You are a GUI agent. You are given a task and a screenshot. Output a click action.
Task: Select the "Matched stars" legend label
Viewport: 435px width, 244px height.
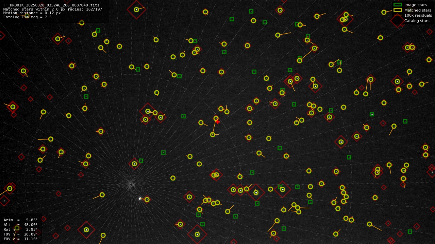click(x=418, y=10)
